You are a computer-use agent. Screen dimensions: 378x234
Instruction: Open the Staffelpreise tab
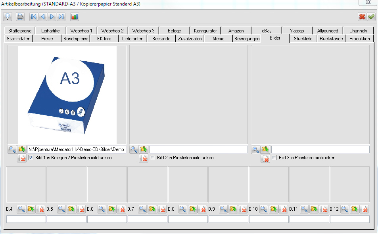pyautogui.click(x=20, y=31)
